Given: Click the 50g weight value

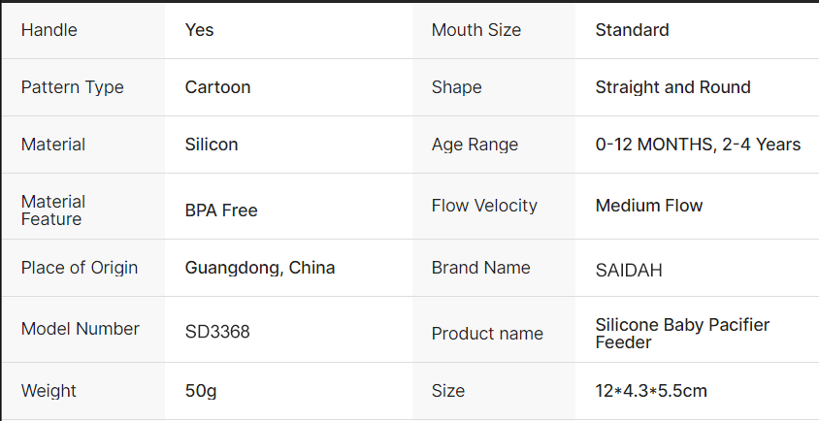Looking at the screenshot, I should (200, 391).
